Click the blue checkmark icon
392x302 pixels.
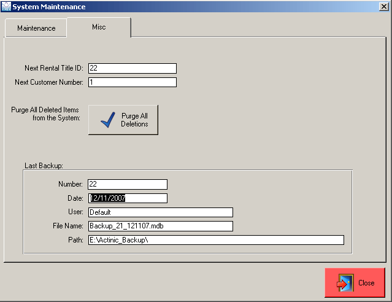pos(108,120)
